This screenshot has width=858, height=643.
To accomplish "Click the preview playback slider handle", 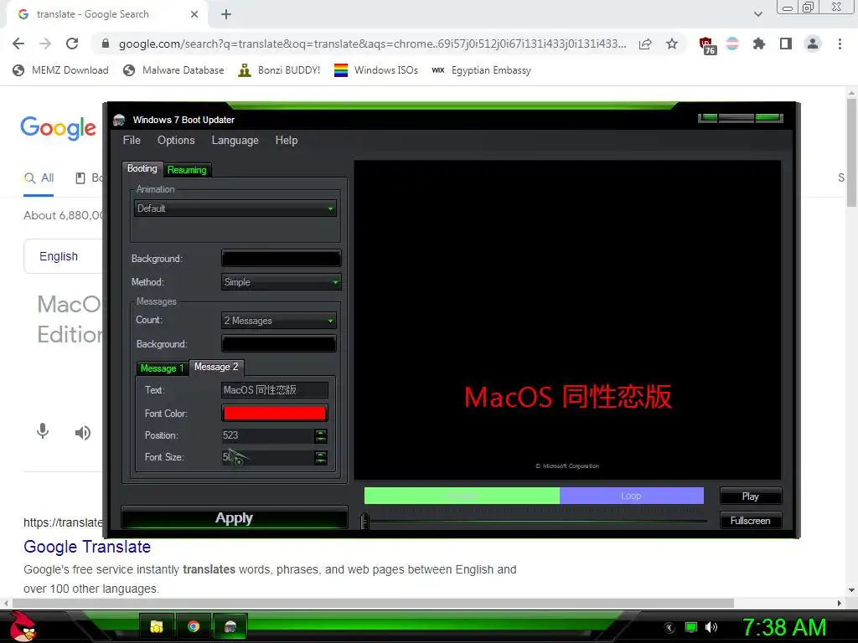I will click(x=365, y=521).
